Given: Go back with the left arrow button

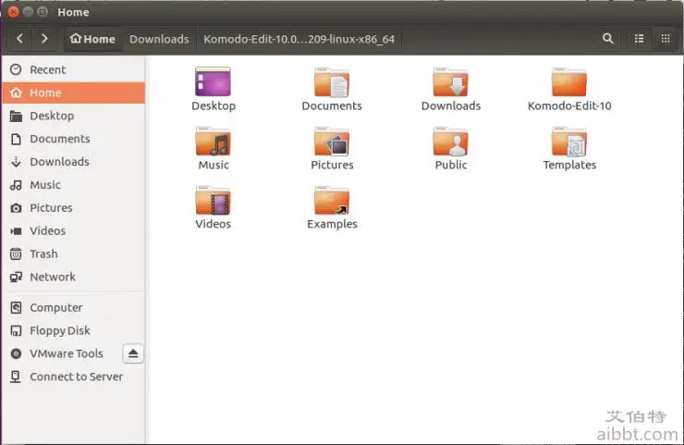Looking at the screenshot, I should 19,39.
